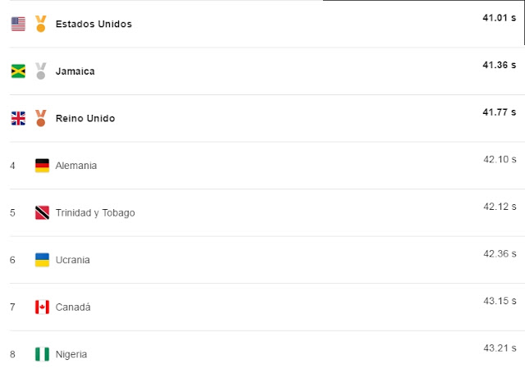Click the Nigeria flag icon
Viewport: 525px width, 369px height.
[42, 354]
